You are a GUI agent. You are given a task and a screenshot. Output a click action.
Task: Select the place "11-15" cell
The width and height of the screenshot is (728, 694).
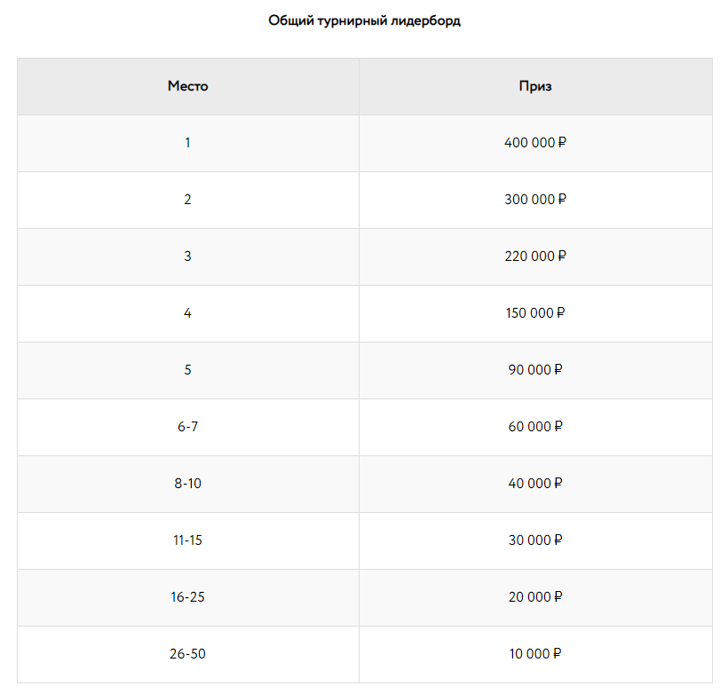click(x=187, y=540)
